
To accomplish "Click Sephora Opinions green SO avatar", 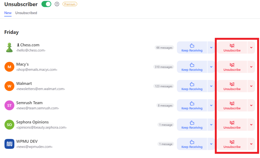I will click(9, 125).
